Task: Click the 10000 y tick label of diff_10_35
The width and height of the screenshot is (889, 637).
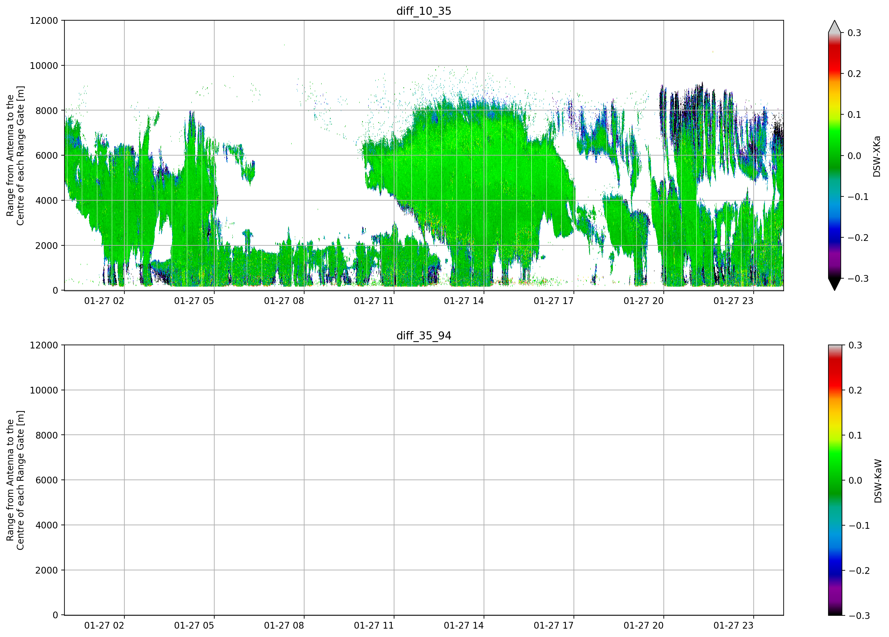Action: tap(44, 66)
